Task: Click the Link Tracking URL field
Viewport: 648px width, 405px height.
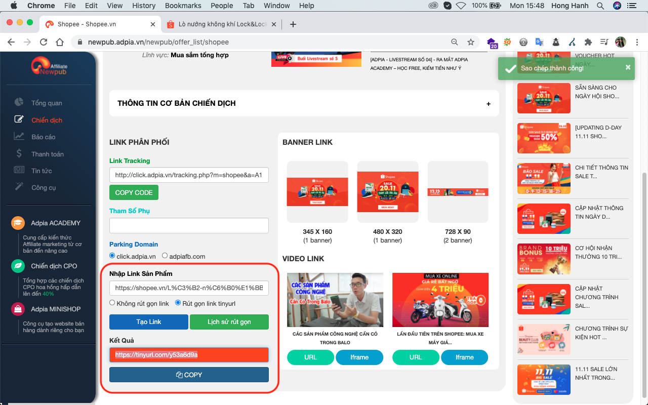Action: coord(189,175)
